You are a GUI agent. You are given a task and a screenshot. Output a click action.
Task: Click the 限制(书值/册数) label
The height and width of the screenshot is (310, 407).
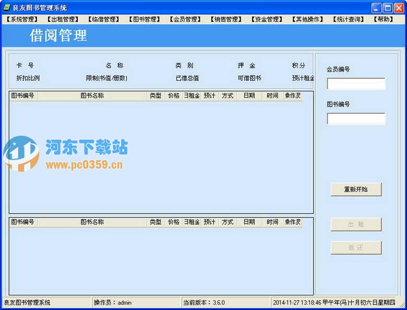tap(106, 78)
